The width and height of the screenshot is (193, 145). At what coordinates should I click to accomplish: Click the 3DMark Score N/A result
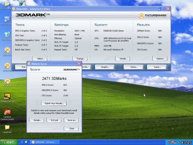[160, 31]
